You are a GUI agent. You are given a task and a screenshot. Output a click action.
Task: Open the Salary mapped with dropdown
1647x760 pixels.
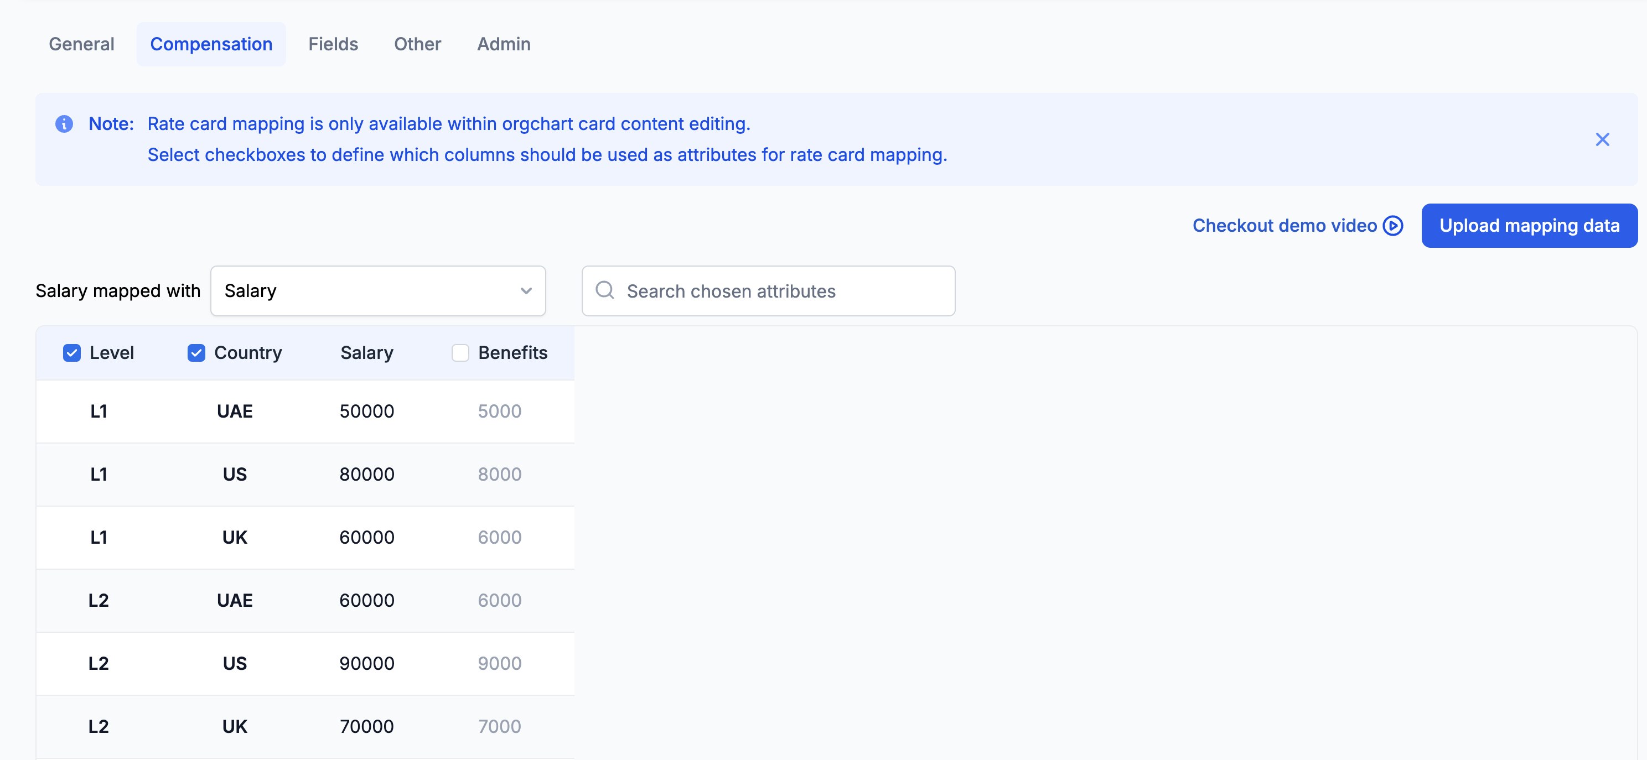[x=377, y=291]
